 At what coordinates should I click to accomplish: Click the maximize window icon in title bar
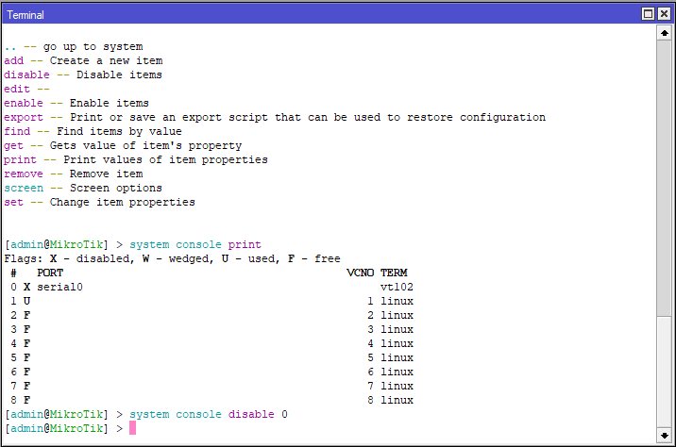click(x=649, y=14)
